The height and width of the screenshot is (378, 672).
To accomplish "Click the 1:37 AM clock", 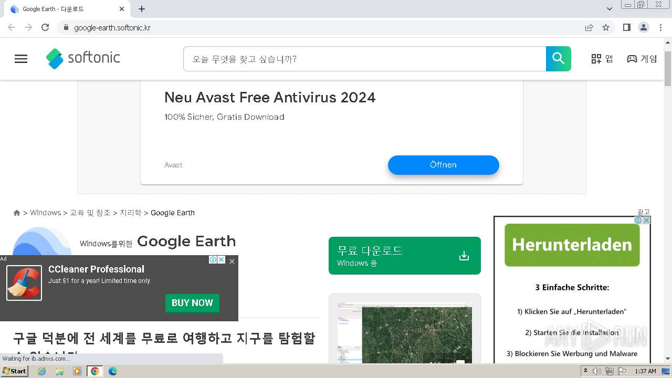I will click(x=645, y=371).
